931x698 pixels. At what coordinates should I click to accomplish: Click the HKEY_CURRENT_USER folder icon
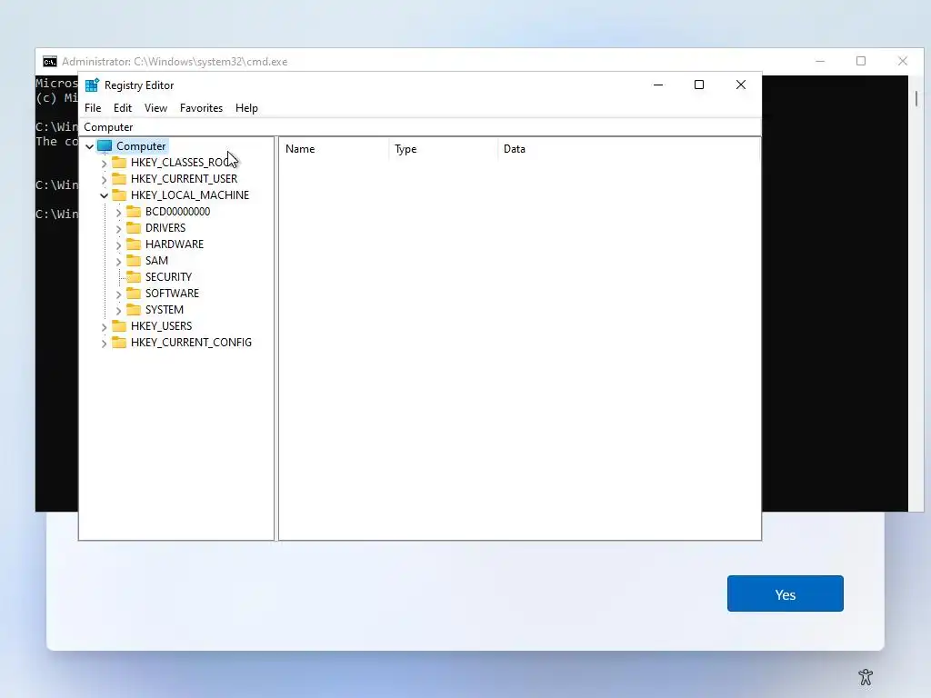click(119, 179)
